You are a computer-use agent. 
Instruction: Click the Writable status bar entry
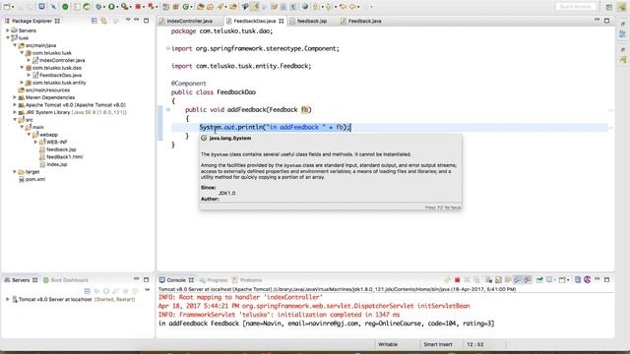click(388, 344)
